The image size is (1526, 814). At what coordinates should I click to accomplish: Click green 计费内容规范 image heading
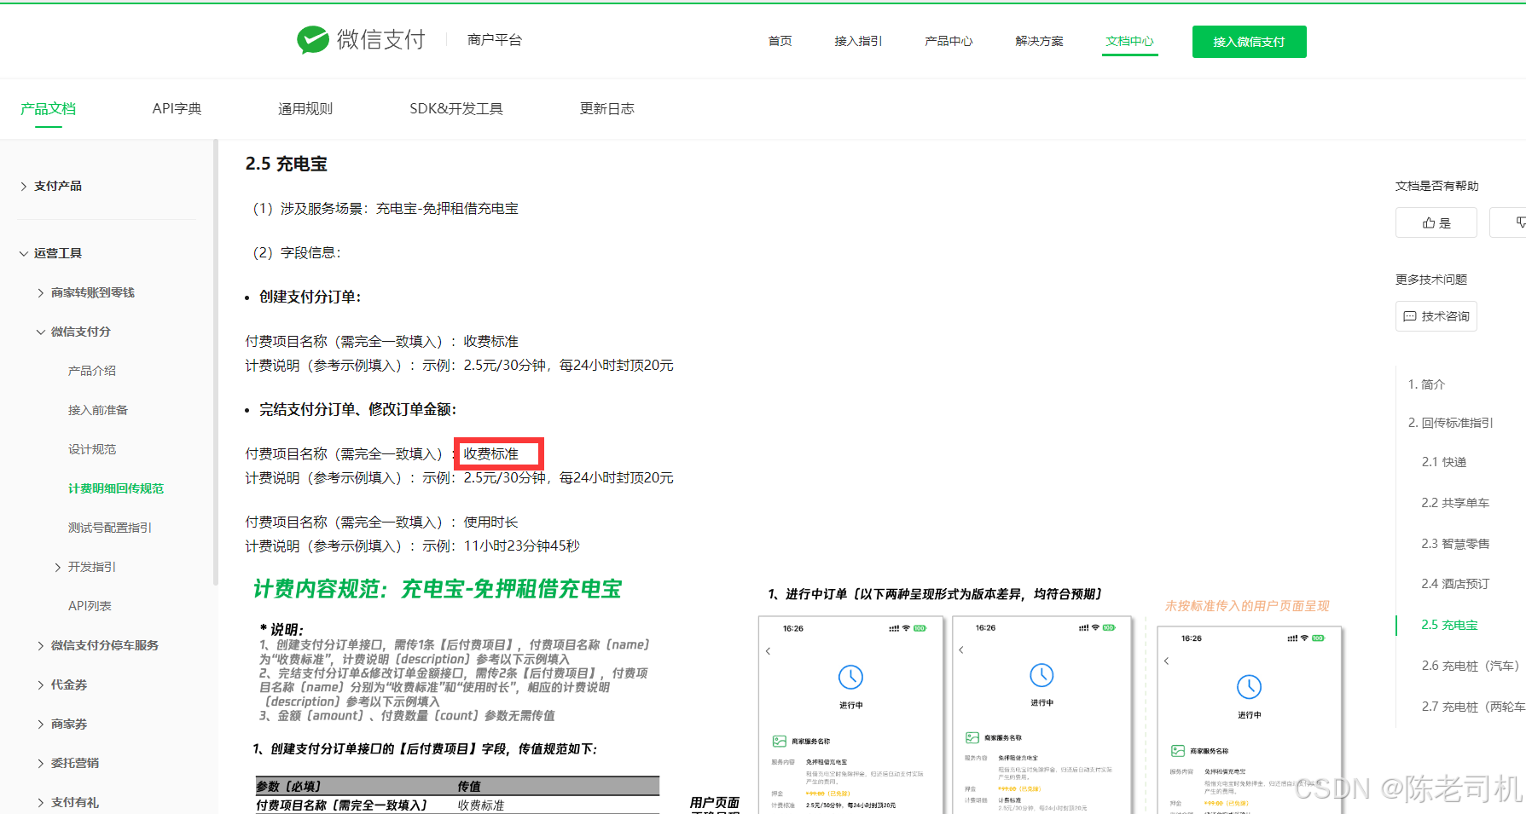(x=438, y=589)
